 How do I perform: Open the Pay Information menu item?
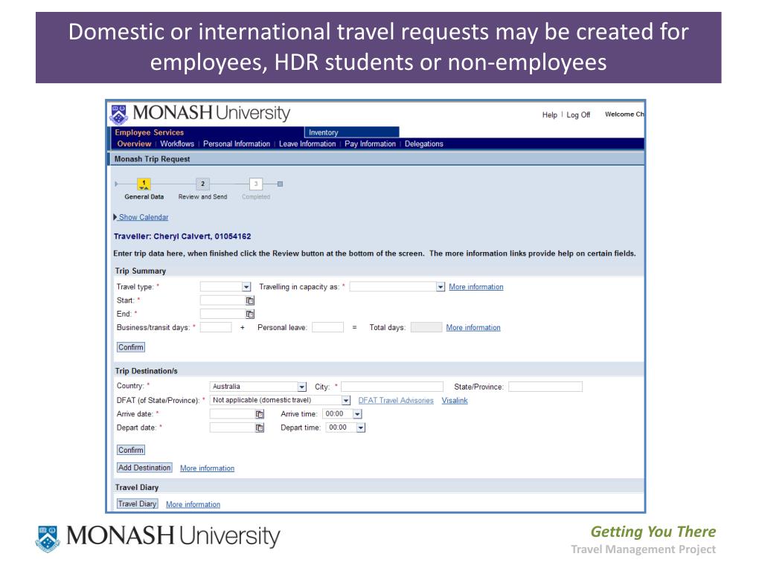click(370, 143)
